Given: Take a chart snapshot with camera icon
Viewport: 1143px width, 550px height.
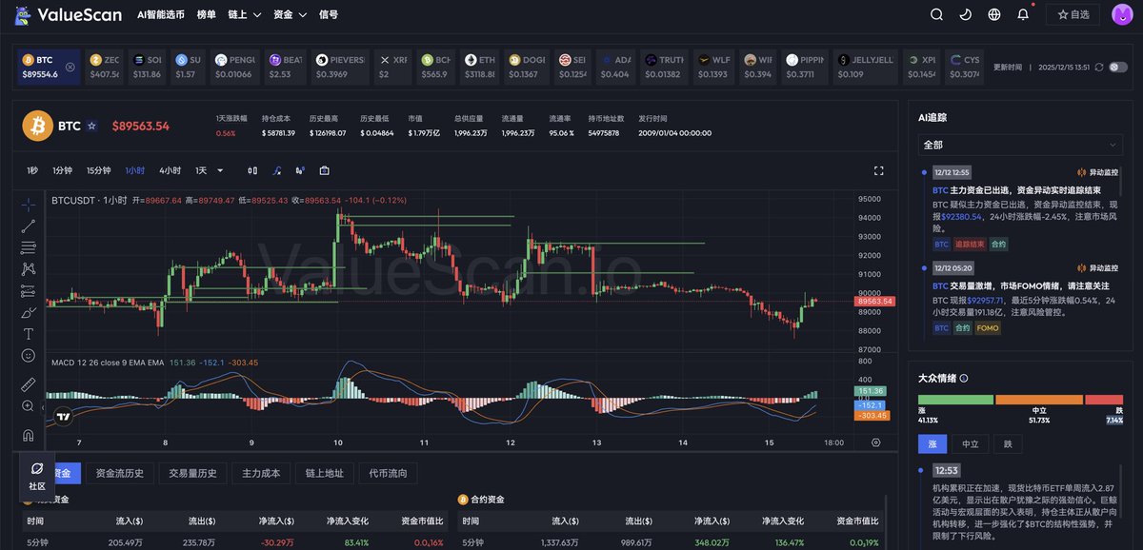Looking at the screenshot, I should [324, 170].
